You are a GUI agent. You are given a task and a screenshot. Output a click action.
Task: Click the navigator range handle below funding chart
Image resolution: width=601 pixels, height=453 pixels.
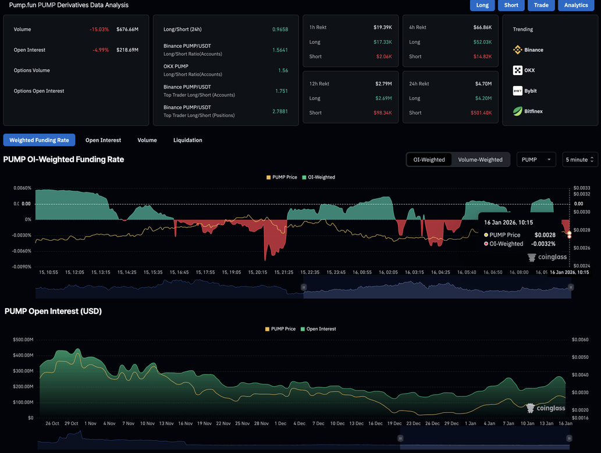coord(303,287)
